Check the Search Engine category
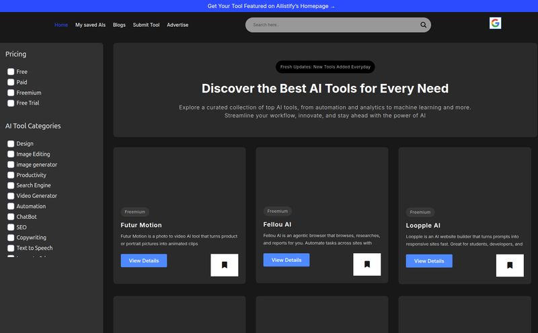Screen dimensions: 538x333 (x=11, y=185)
